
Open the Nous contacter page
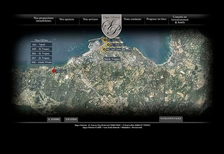133,19
